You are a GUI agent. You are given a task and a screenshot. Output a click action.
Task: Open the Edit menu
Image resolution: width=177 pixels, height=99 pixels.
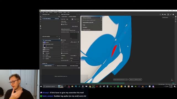(x=43, y=12)
